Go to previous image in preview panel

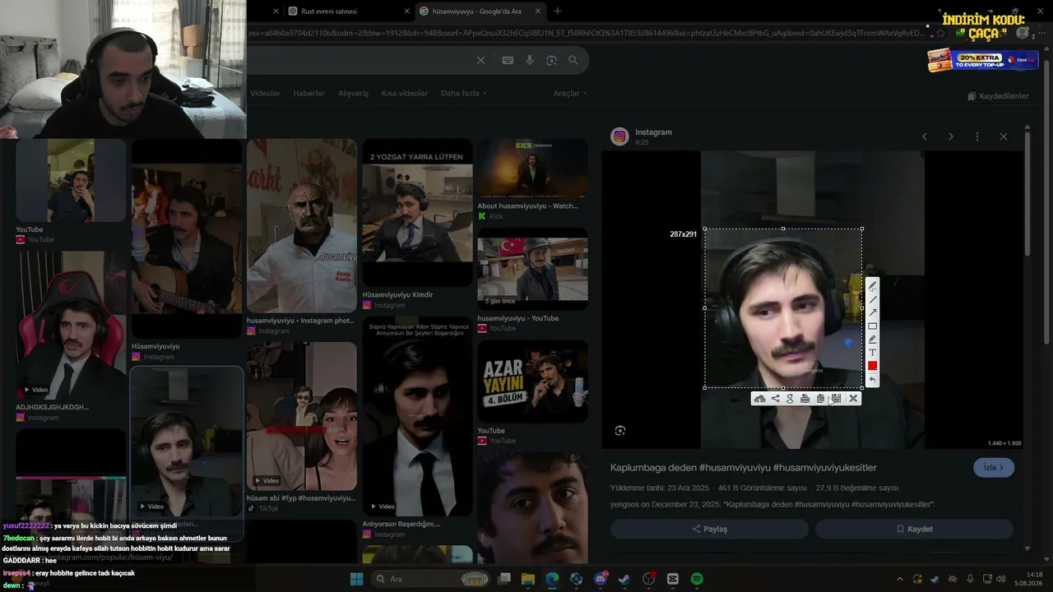[925, 136]
